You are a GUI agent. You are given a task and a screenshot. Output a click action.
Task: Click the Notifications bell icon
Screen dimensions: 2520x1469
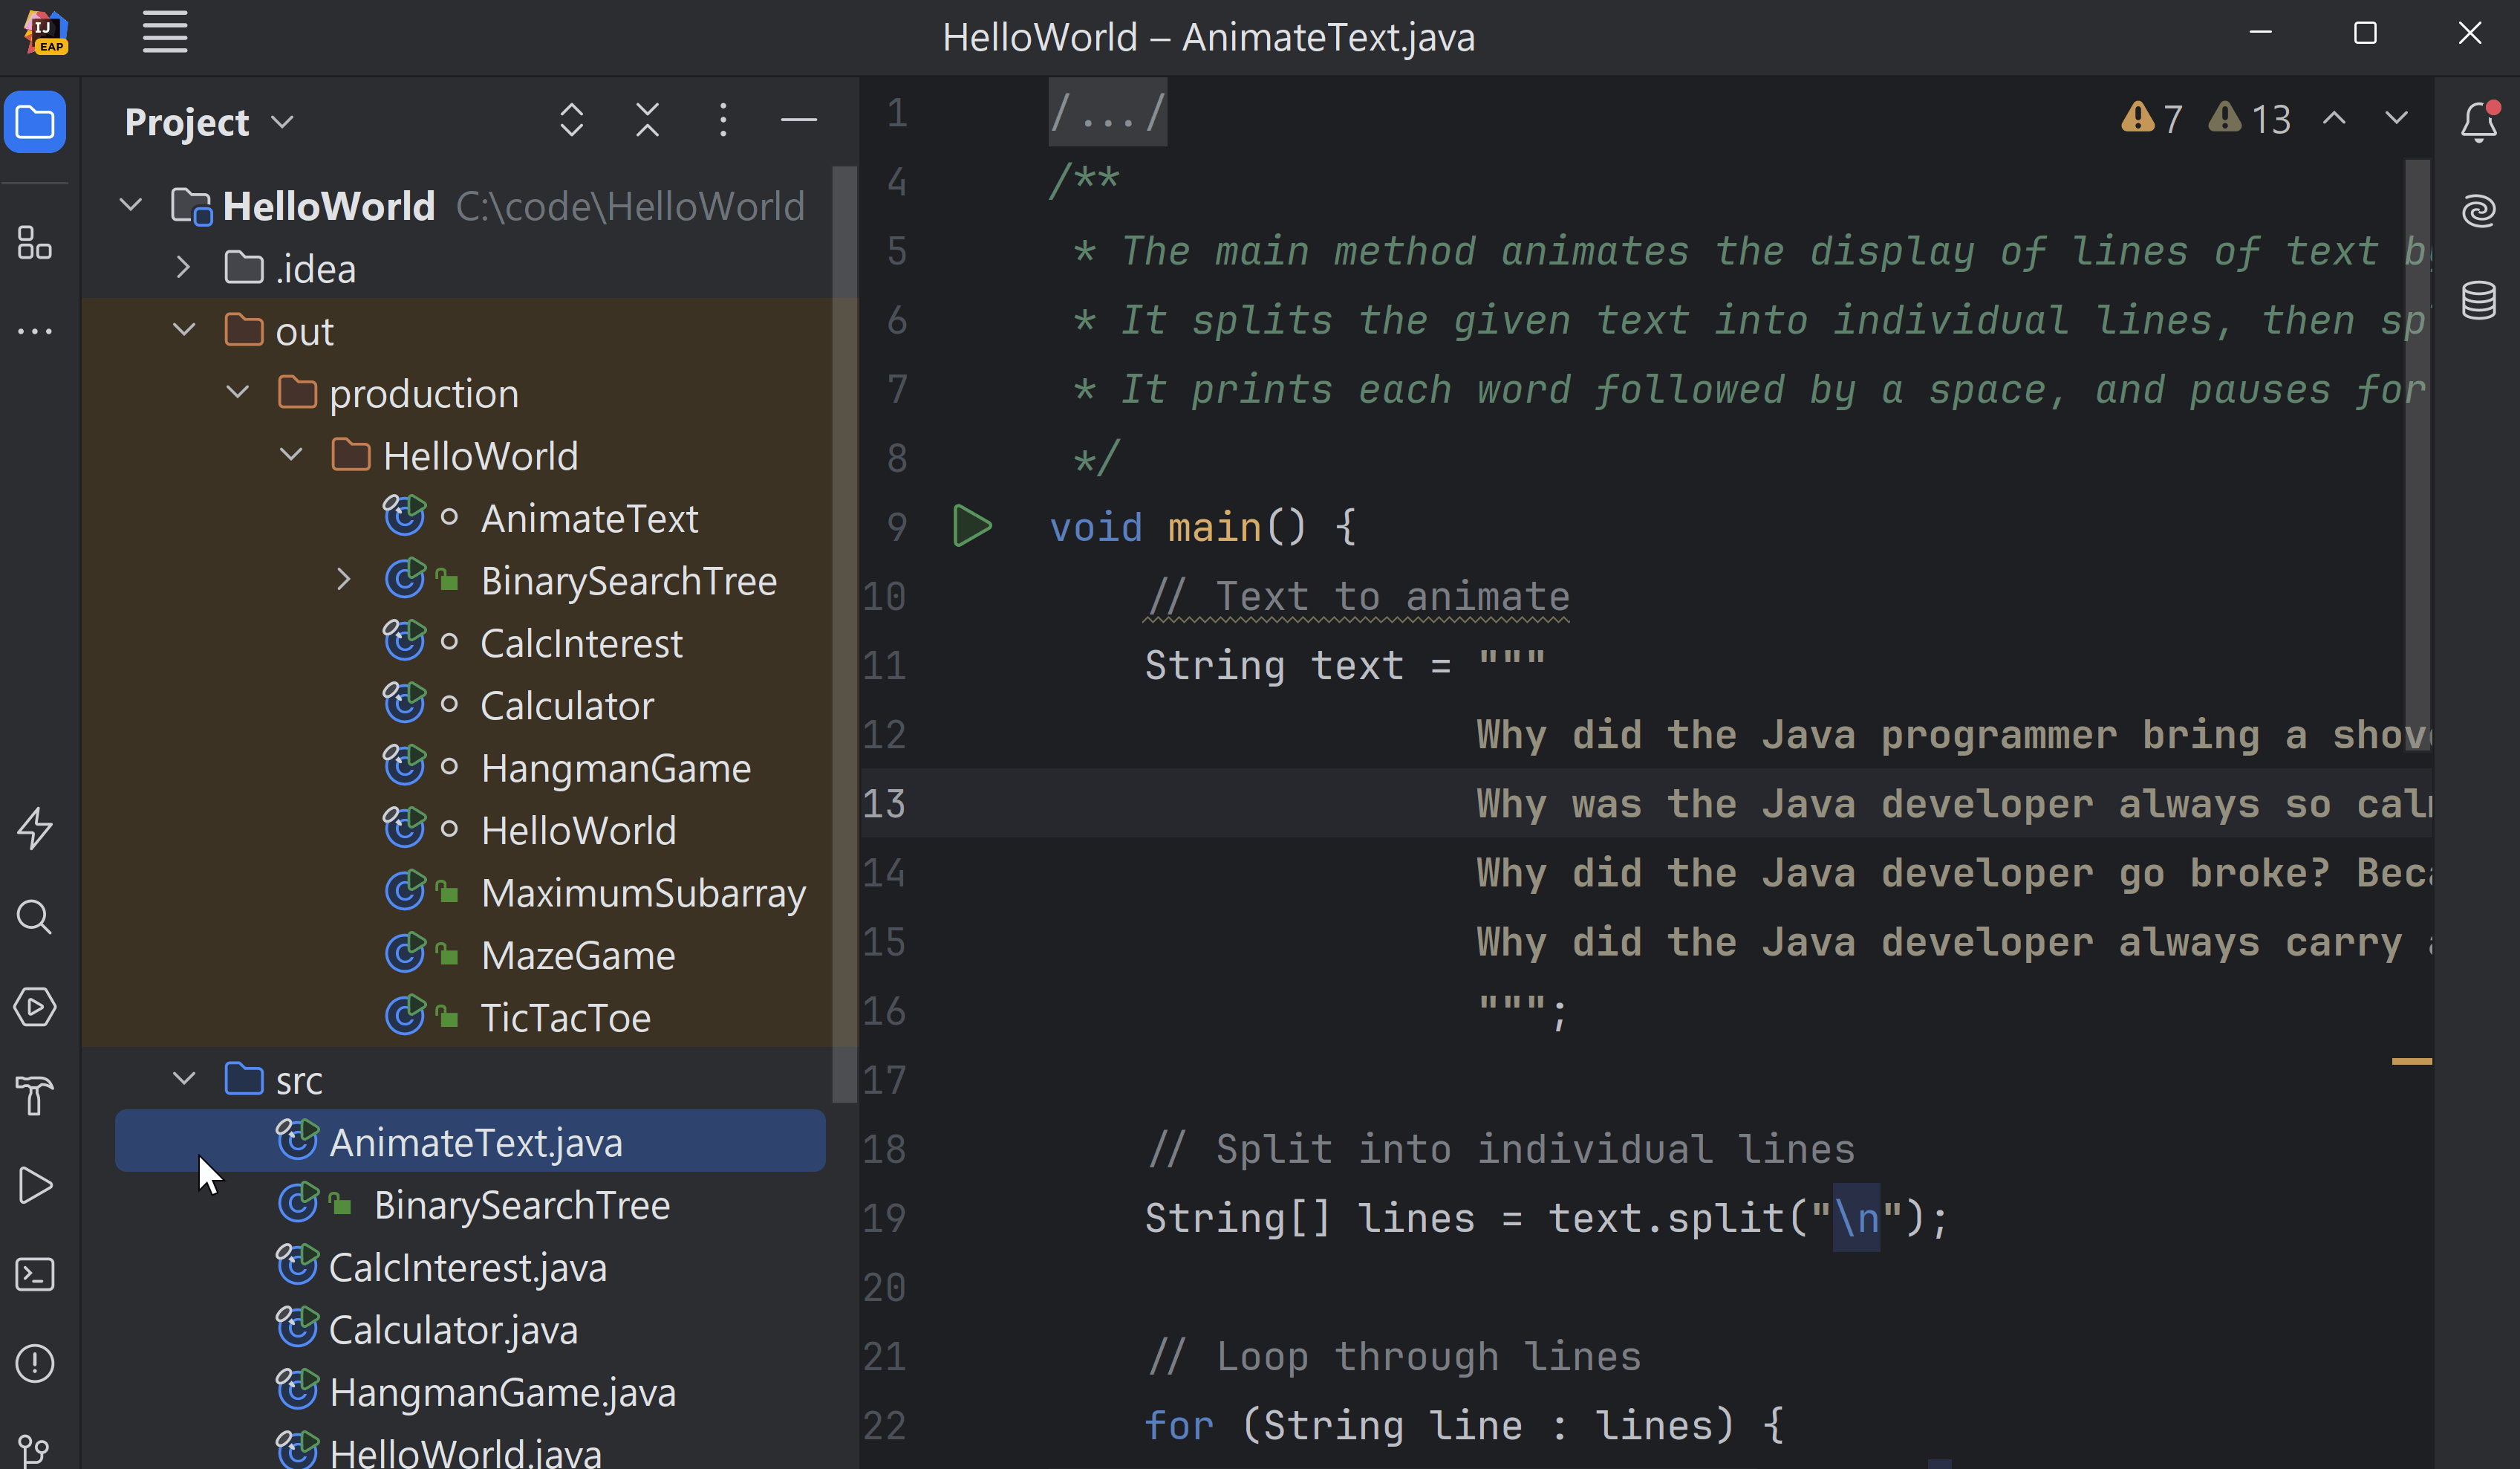tap(2478, 122)
